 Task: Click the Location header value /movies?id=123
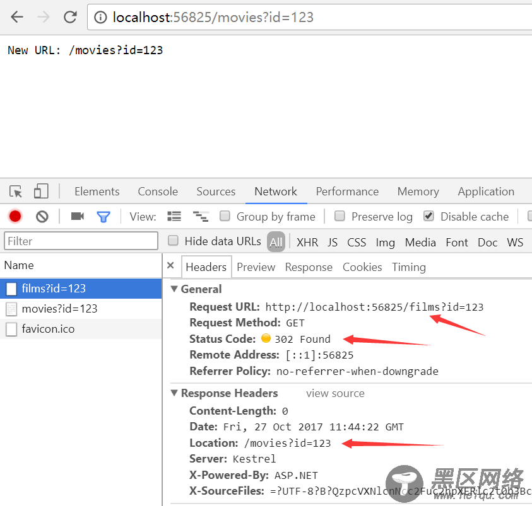click(287, 443)
